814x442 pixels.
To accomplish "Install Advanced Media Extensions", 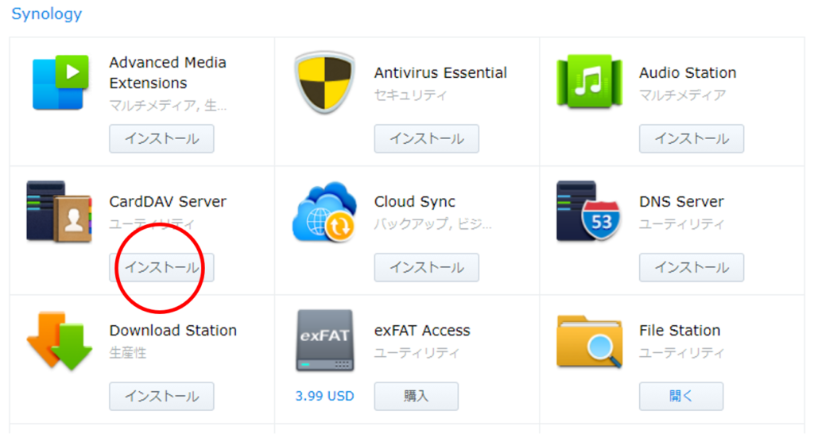I will point(161,138).
